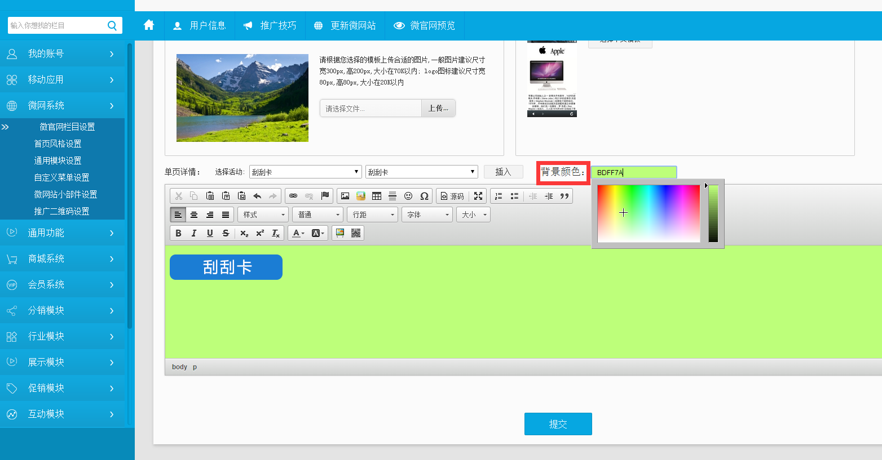Screen dimensions: 882x460
Task: Insert a table using the editor toolbar
Action: click(377, 196)
